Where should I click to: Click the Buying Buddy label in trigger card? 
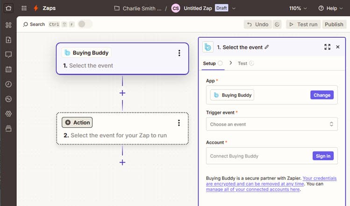click(x=90, y=53)
